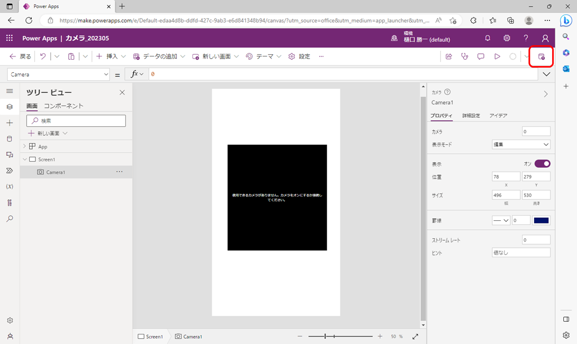Open the fx function dropdown

pyautogui.click(x=137, y=74)
